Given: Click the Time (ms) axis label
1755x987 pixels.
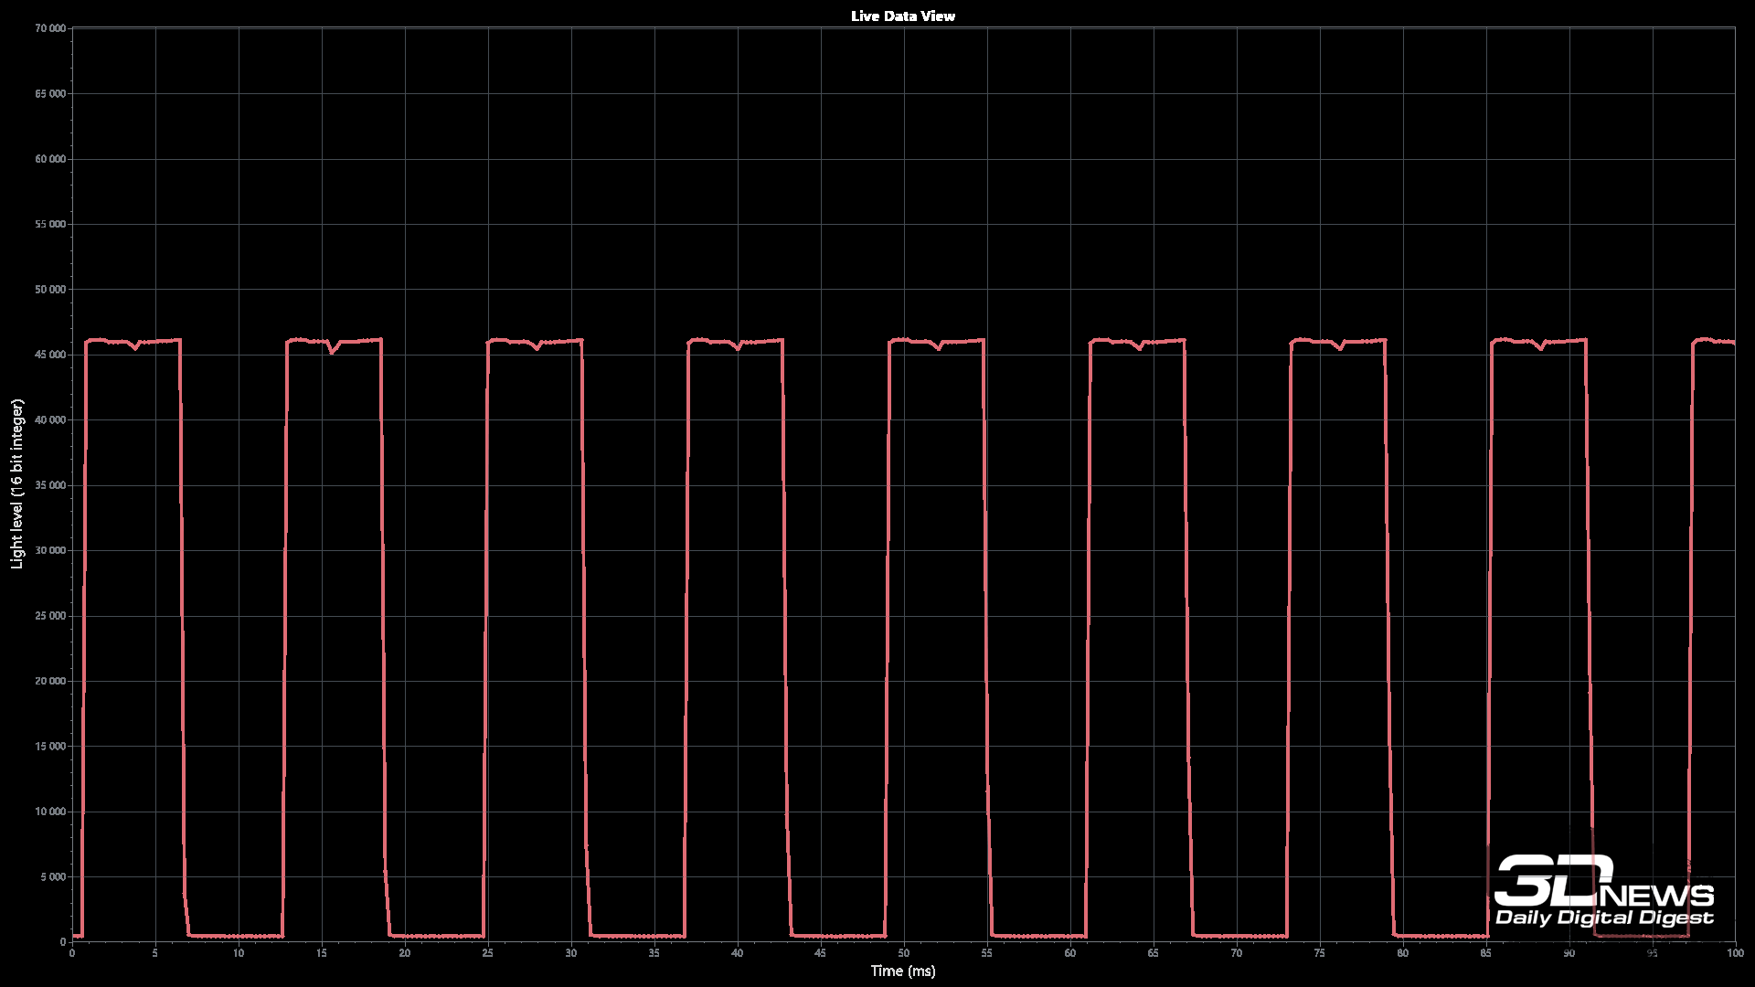Looking at the screenshot, I should (902, 971).
